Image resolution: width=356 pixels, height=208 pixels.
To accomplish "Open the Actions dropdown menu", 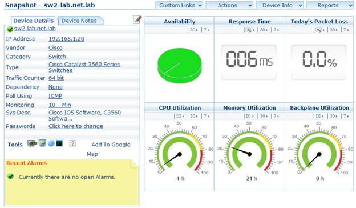I will (x=229, y=5).
